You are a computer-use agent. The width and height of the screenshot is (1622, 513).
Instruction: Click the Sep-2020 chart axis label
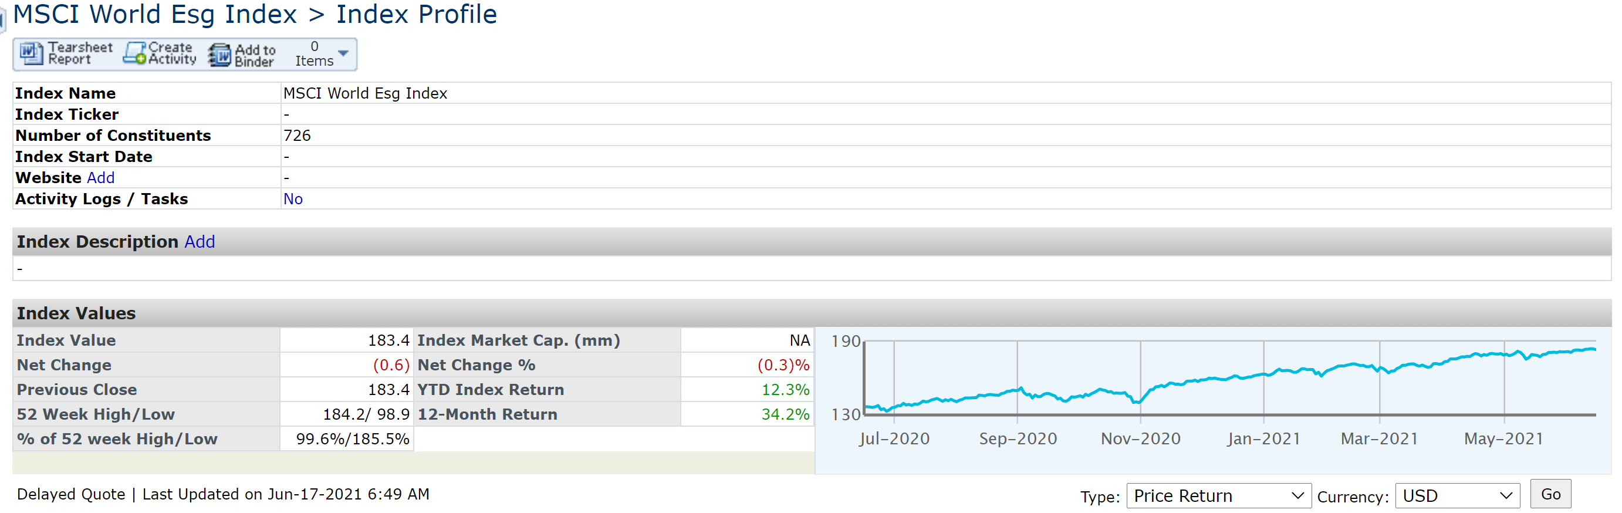[x=1018, y=438]
